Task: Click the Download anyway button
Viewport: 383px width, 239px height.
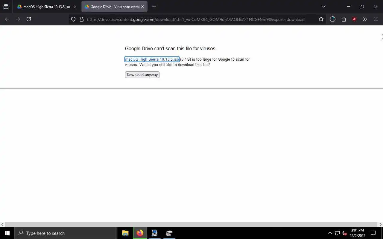Action: [142, 75]
